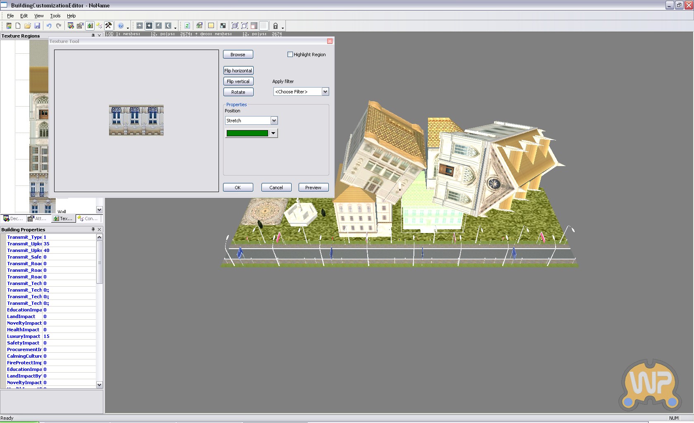694x423 pixels.
Task: Toggle the bright sun daylight mode button
Action: (x=149, y=26)
